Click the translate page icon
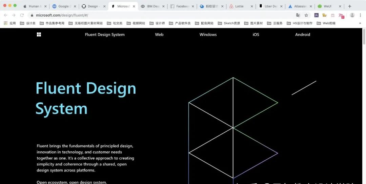This screenshot has width=366, height=184. 298,15
